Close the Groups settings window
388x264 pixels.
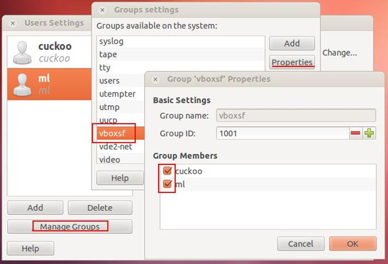102,10
